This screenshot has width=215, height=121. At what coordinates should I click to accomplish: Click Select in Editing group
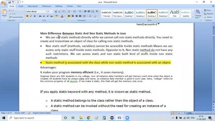pyautogui.click(x=208, y=17)
